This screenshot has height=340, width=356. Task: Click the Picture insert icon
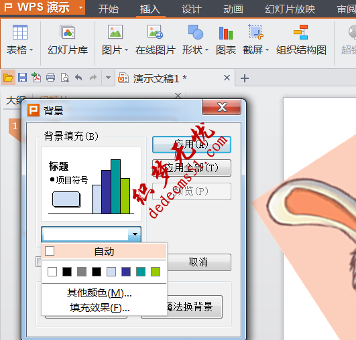(x=115, y=32)
